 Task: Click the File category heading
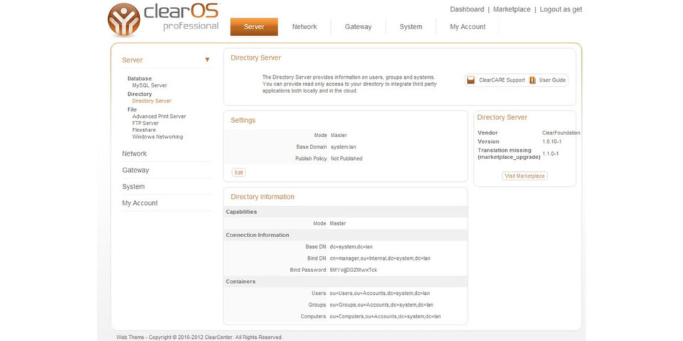click(132, 109)
